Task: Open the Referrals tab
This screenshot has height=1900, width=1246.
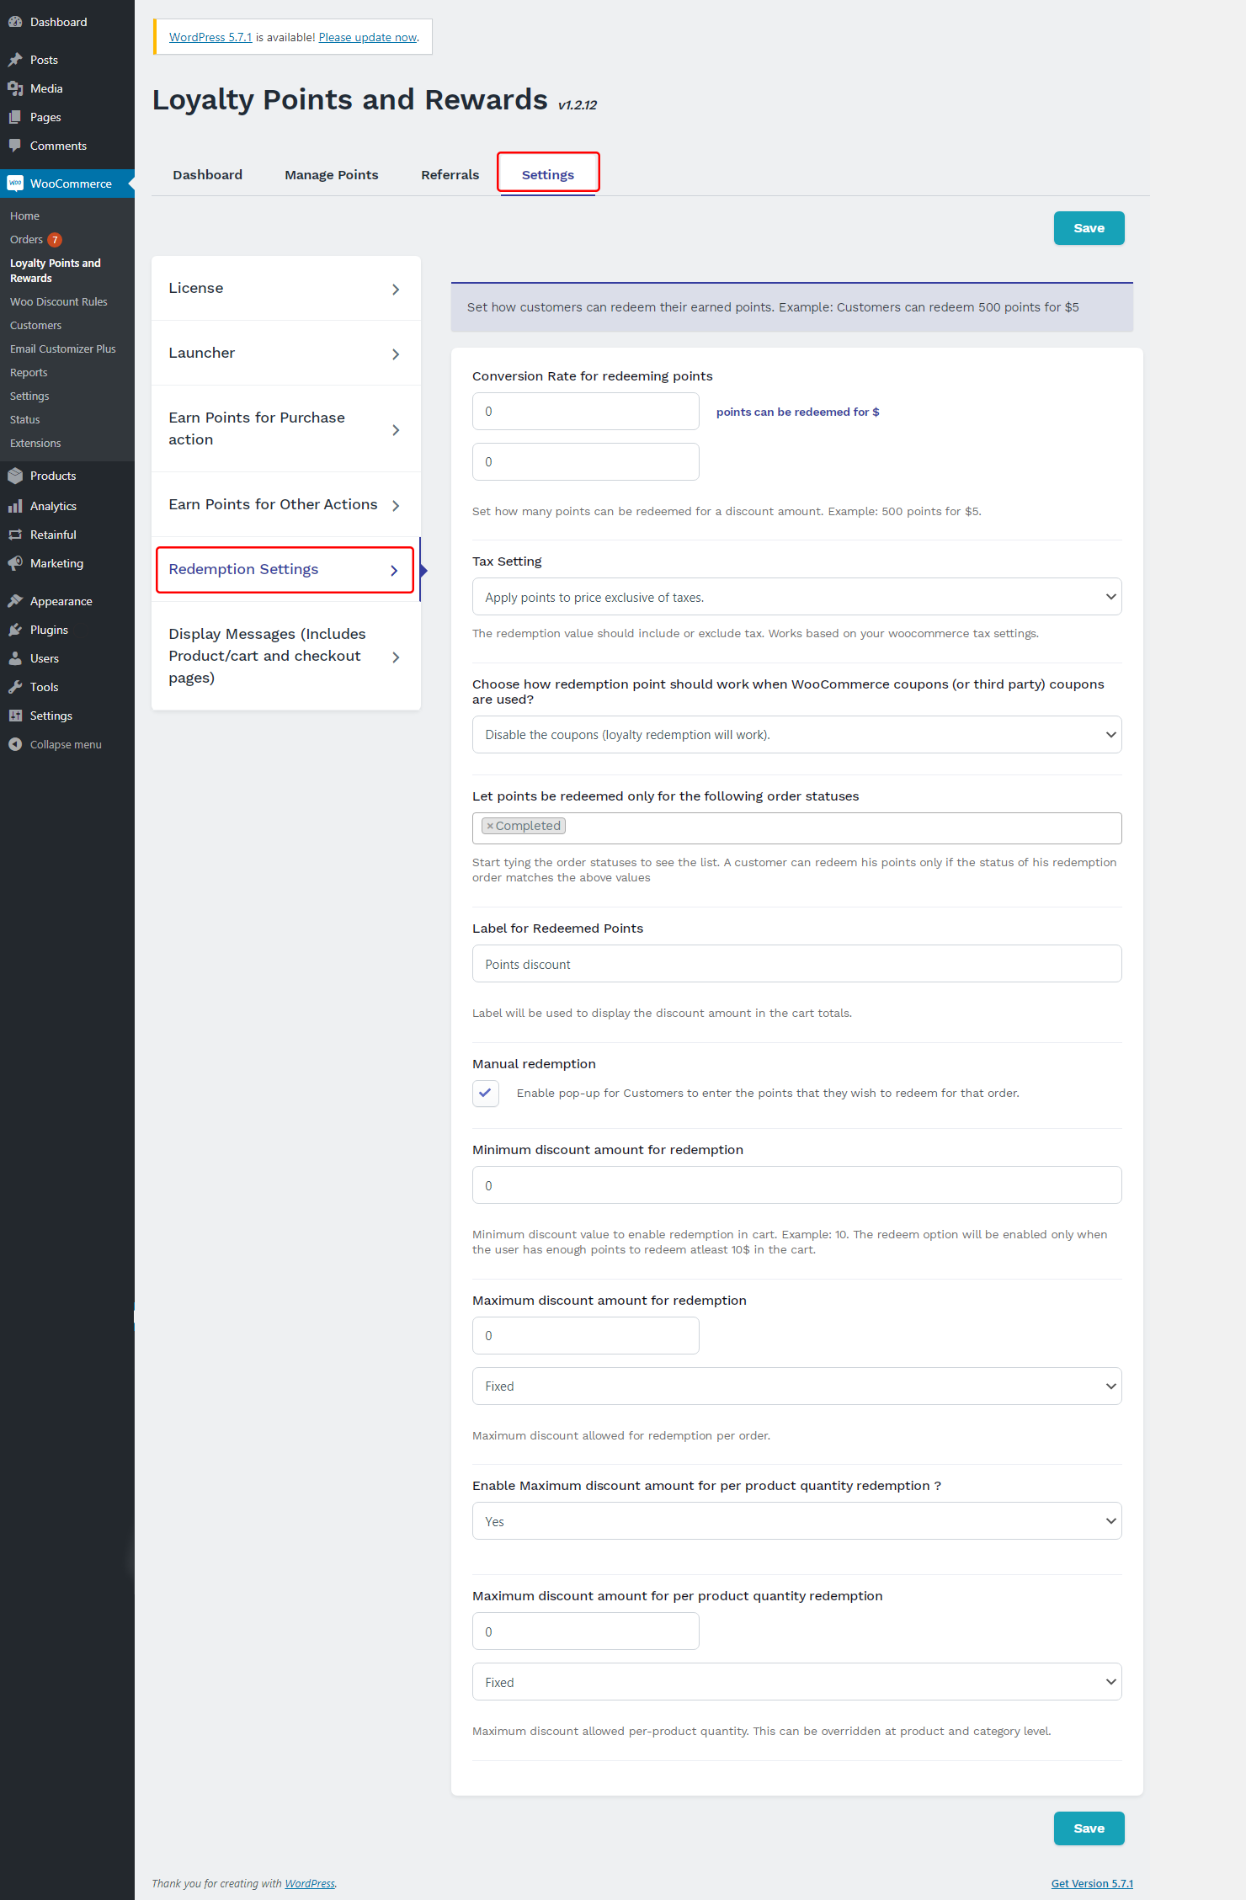Action: [x=450, y=175]
